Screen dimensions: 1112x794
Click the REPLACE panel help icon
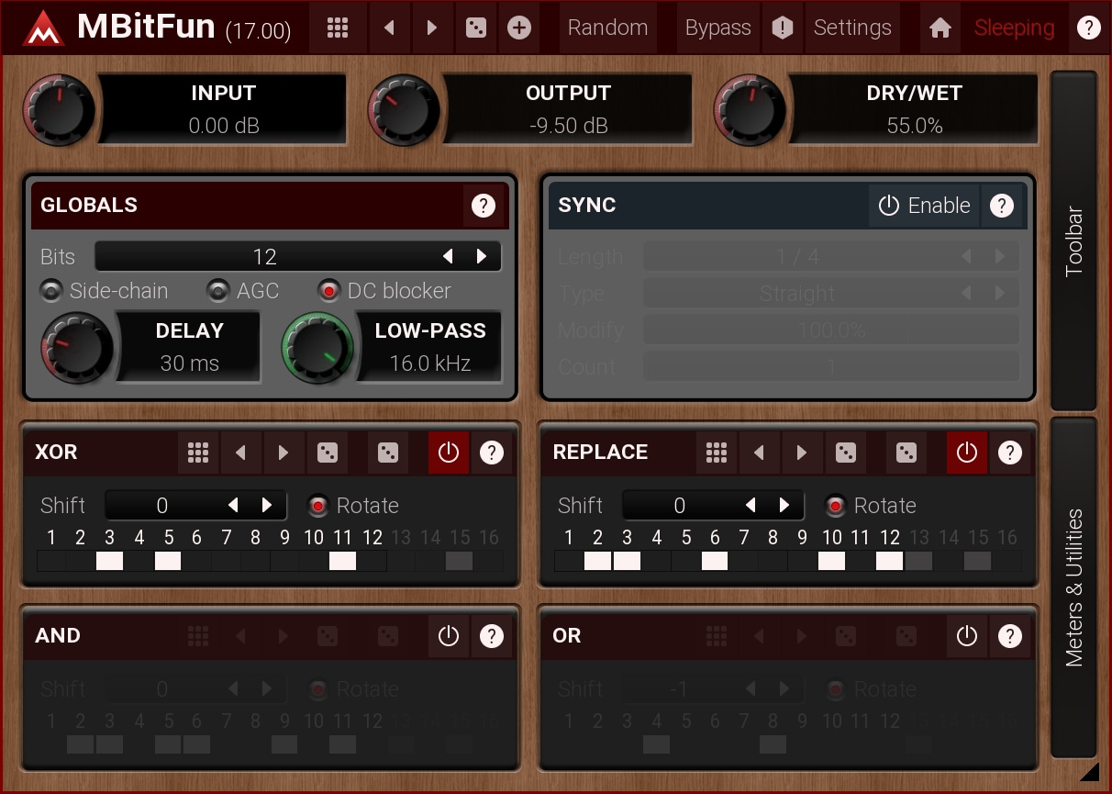1010,453
